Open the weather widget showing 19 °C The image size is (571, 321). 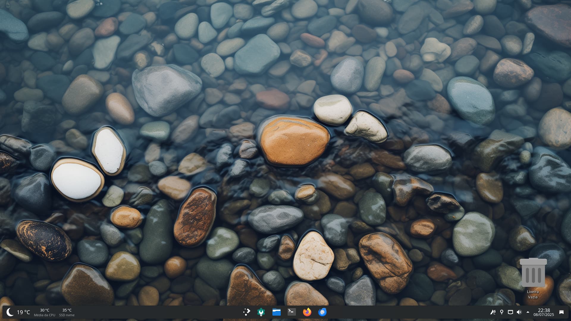[23, 312]
